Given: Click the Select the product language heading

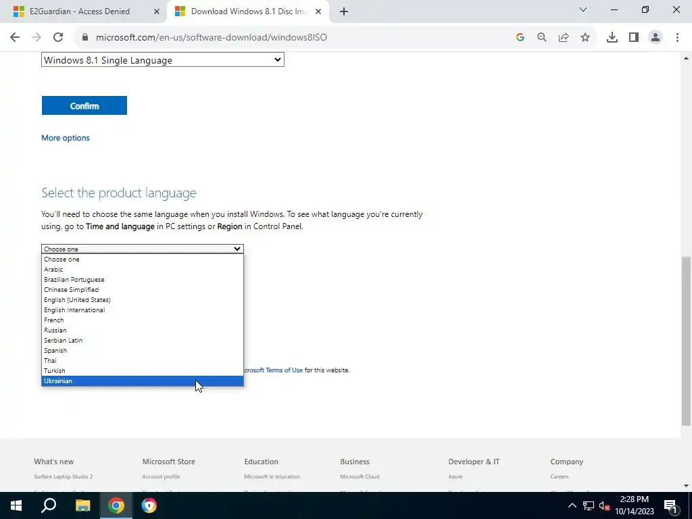Looking at the screenshot, I should tap(119, 193).
